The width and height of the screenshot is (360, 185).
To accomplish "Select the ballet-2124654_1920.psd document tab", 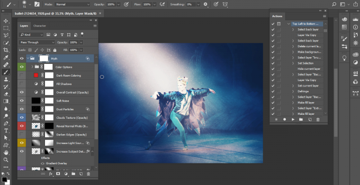I will pos(56,14).
